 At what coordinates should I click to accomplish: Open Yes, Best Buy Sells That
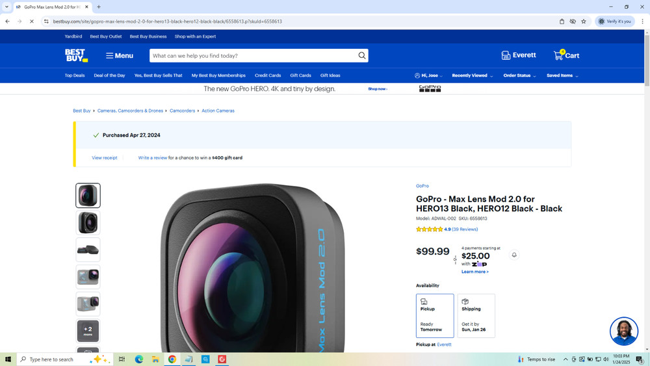[159, 75]
